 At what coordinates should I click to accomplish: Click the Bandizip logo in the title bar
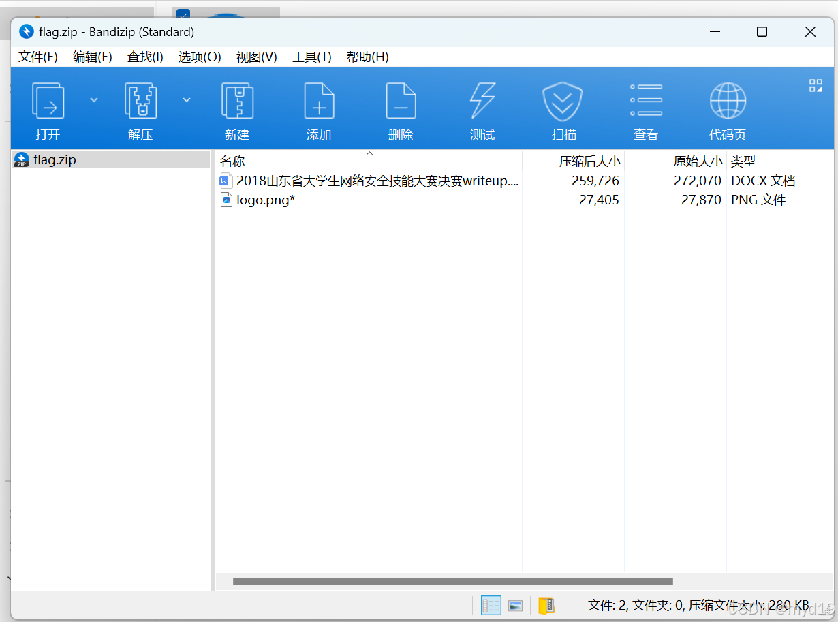[x=27, y=31]
